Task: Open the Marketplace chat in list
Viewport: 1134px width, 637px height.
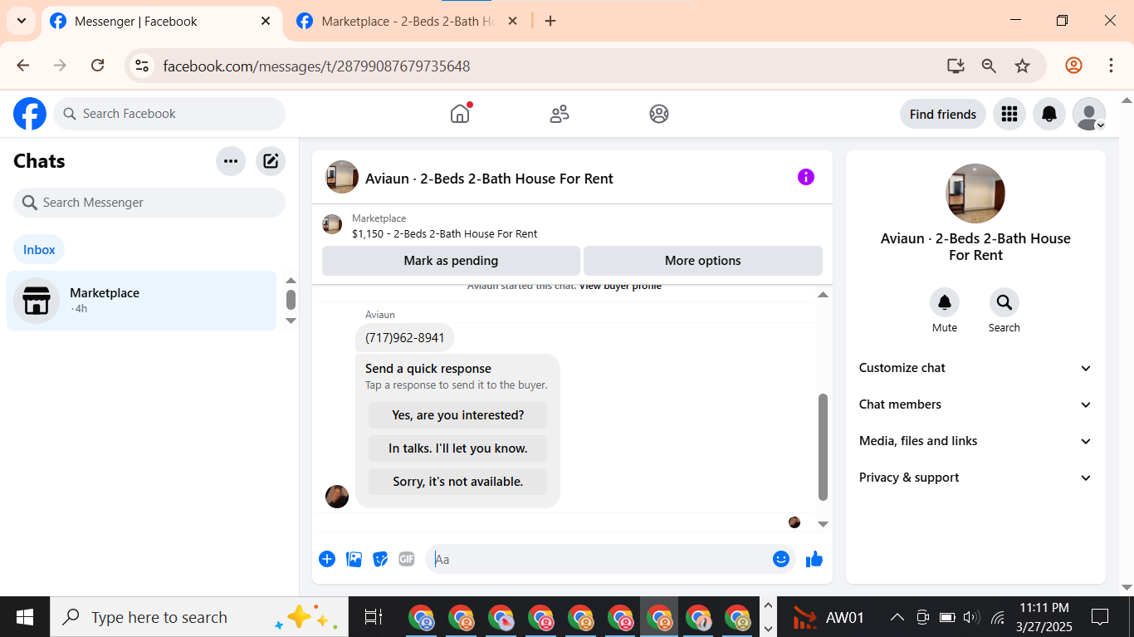Action: [x=141, y=301]
